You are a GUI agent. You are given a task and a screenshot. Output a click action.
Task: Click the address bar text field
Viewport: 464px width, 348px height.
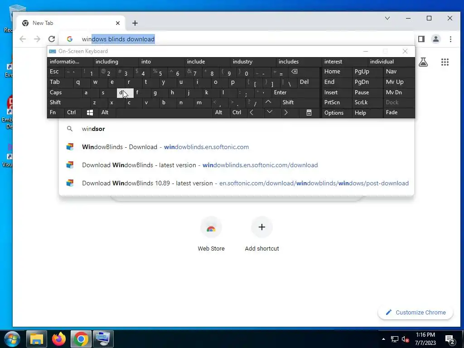(x=237, y=39)
